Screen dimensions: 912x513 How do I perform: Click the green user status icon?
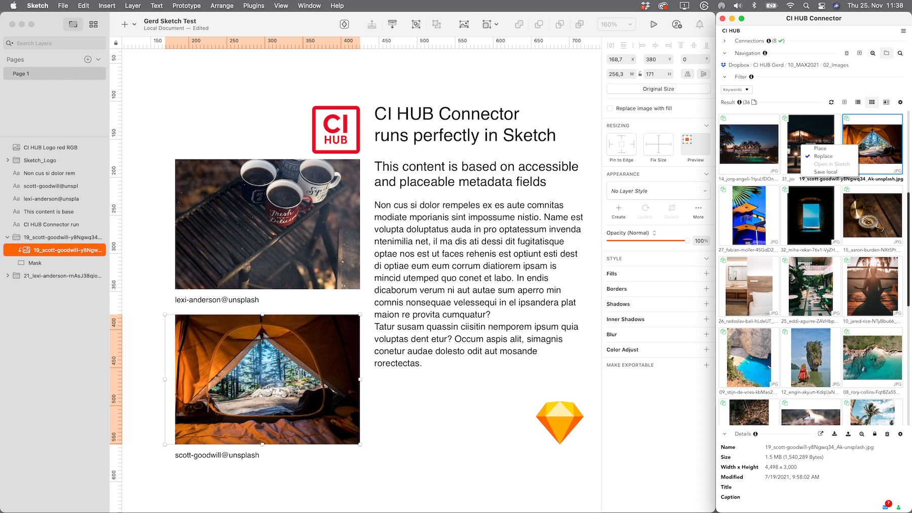point(898,507)
